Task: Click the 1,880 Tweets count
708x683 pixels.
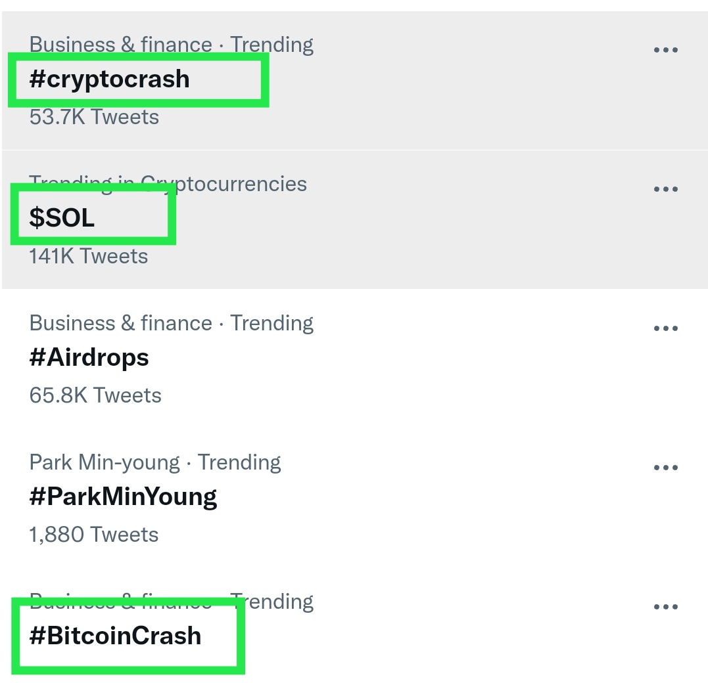Action: (x=94, y=535)
